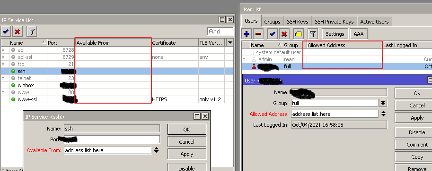Viewport: 432px width, 171px height.
Task: Click the Port field in ssh dialog
Action: point(112,139)
